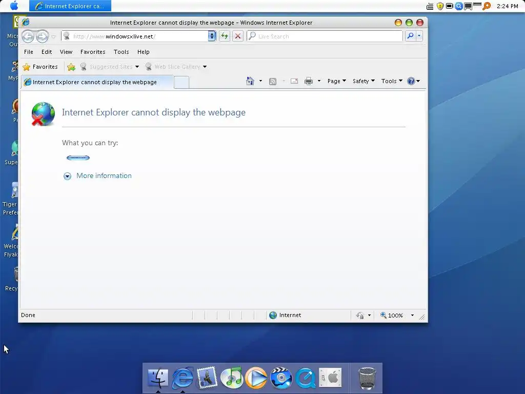
Task: Open the Edit menu
Action: (47, 52)
